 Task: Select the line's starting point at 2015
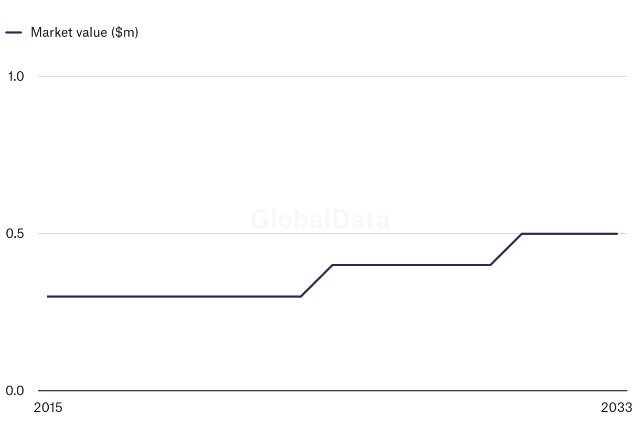(x=48, y=297)
